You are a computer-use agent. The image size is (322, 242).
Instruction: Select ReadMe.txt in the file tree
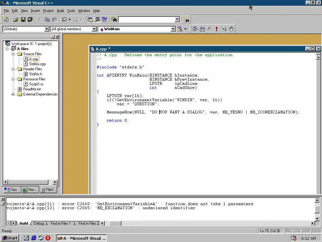click(32, 89)
